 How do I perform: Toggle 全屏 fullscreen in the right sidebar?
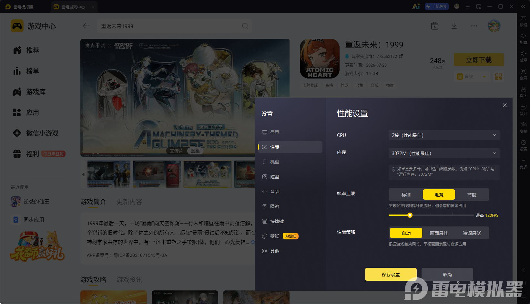(523, 74)
